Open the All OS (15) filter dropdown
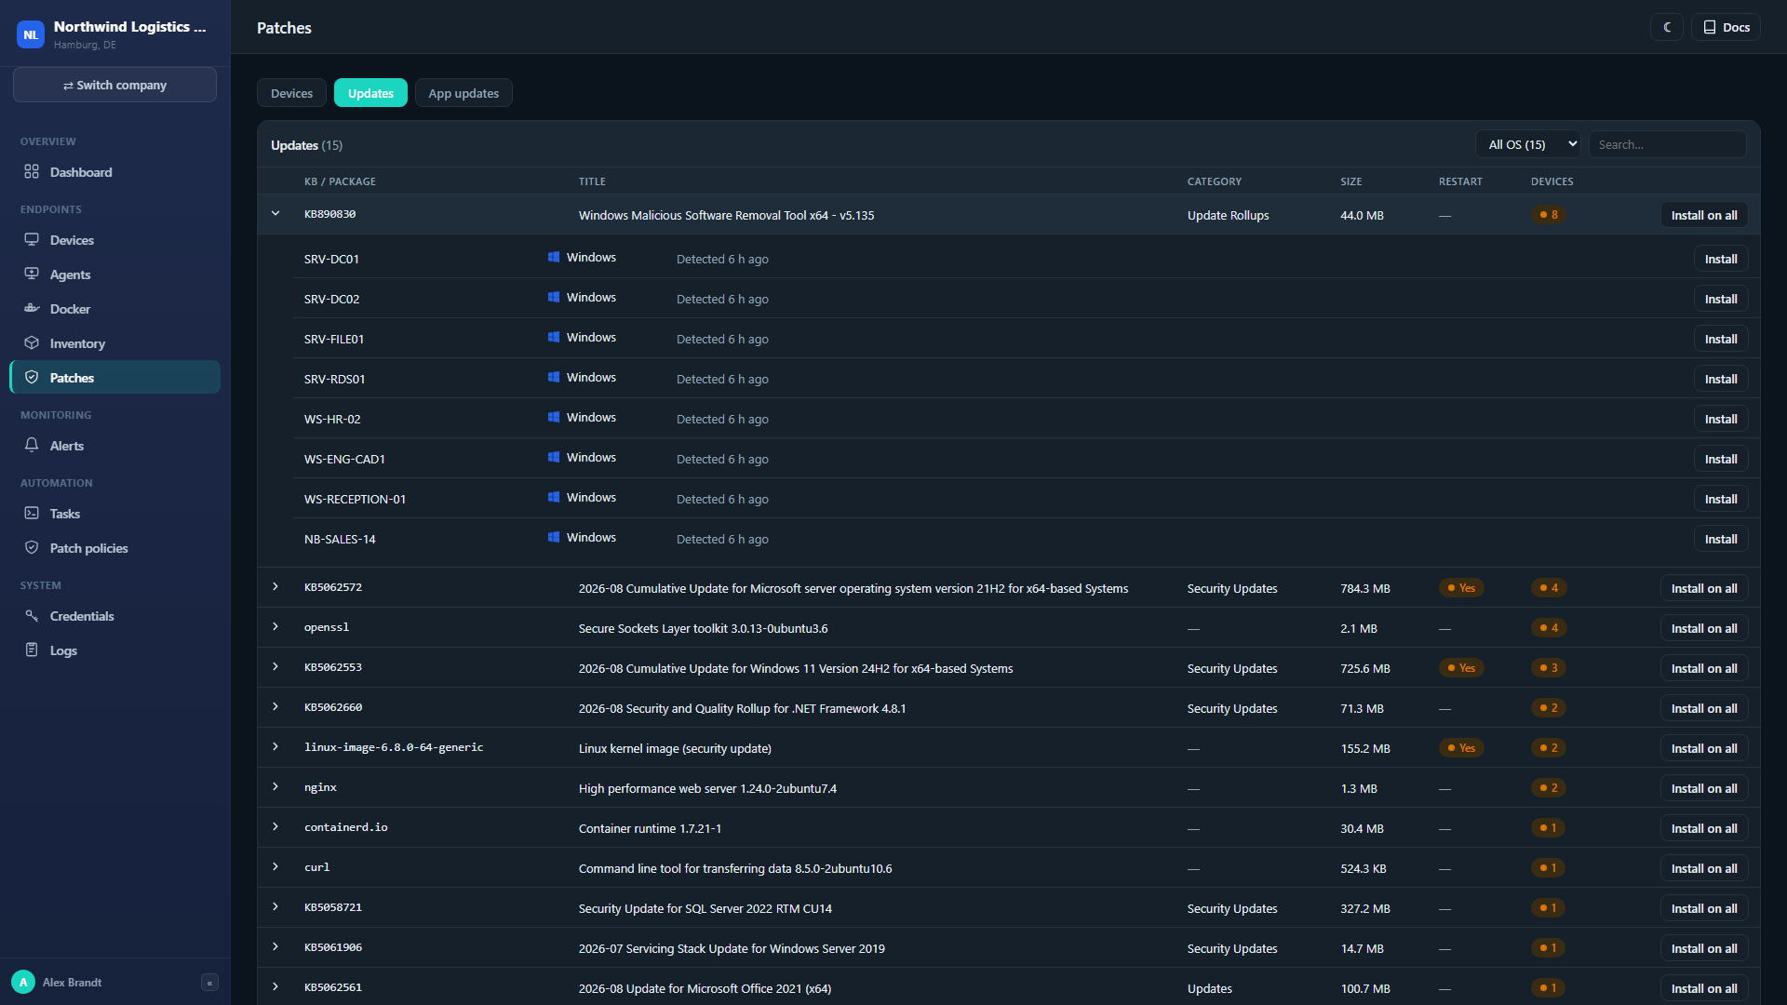1787x1005 pixels. click(1527, 144)
